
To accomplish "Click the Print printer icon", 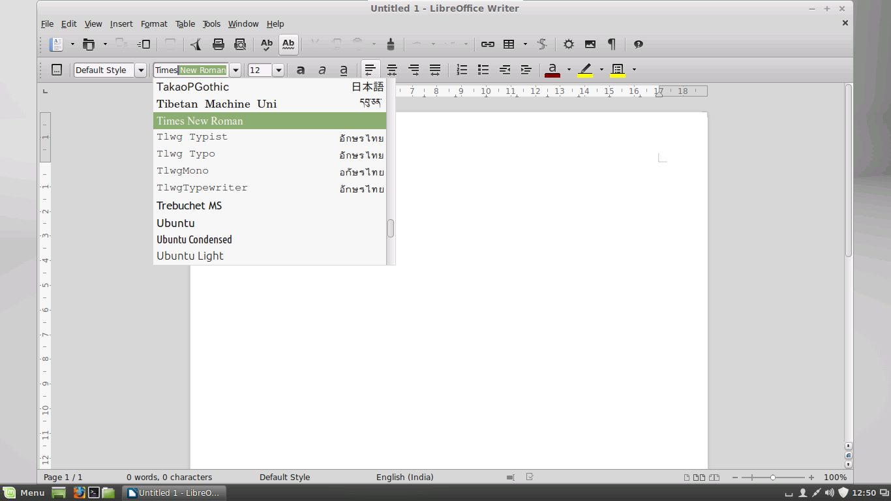I will coord(219,44).
